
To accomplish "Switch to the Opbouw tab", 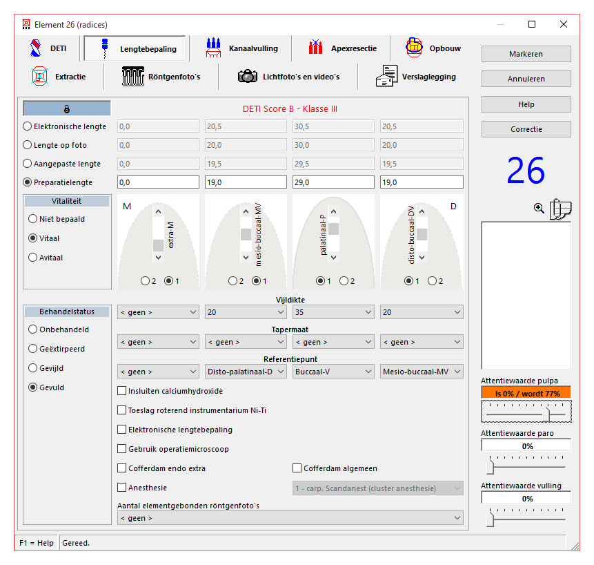I will coord(433,48).
